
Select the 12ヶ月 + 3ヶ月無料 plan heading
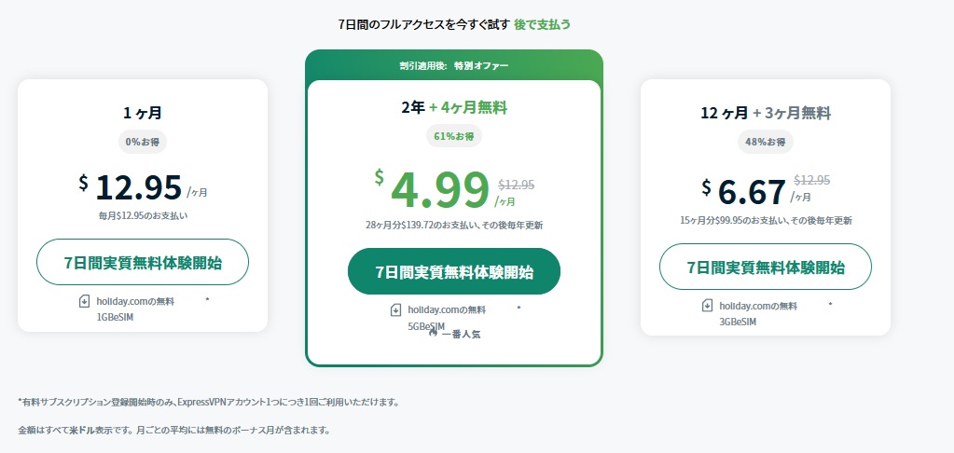765,113
